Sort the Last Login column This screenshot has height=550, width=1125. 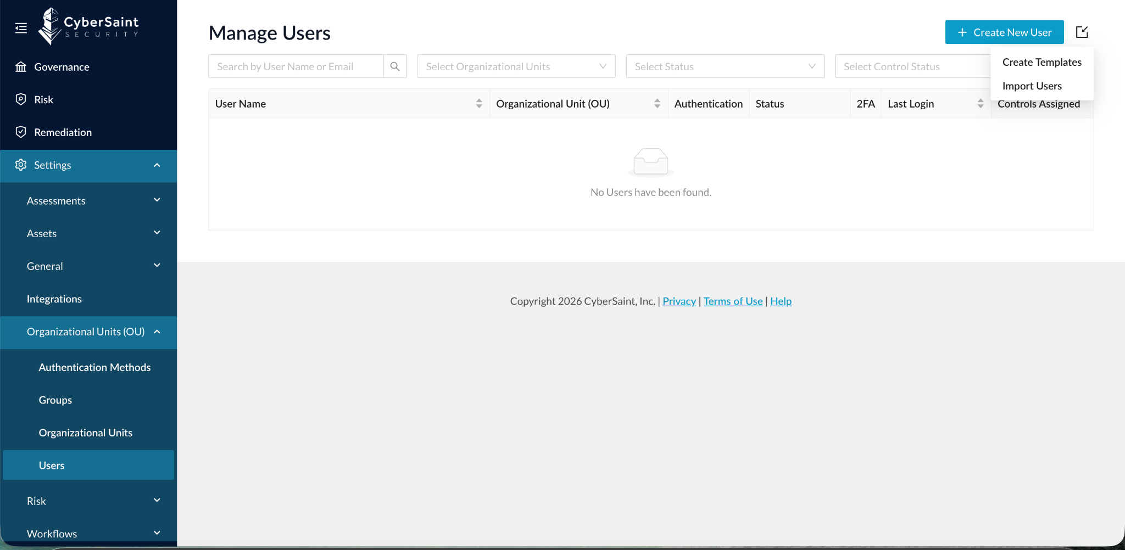[981, 104]
